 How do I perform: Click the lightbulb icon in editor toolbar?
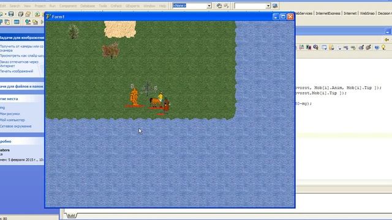pos(383,47)
